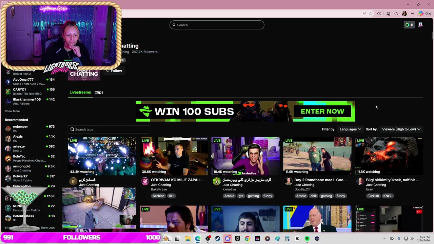Select the chill tag under GooBa_Off
The image size is (434, 244).
[313, 196]
